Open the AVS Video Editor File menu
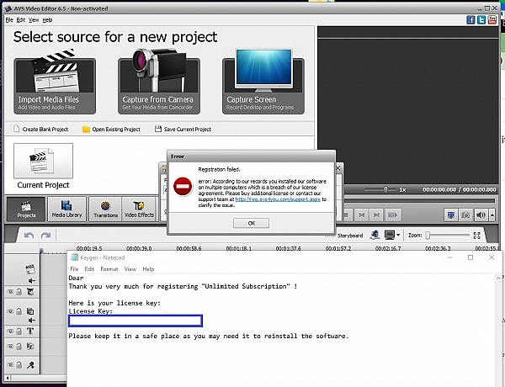This screenshot has width=505, height=387. (x=9, y=20)
